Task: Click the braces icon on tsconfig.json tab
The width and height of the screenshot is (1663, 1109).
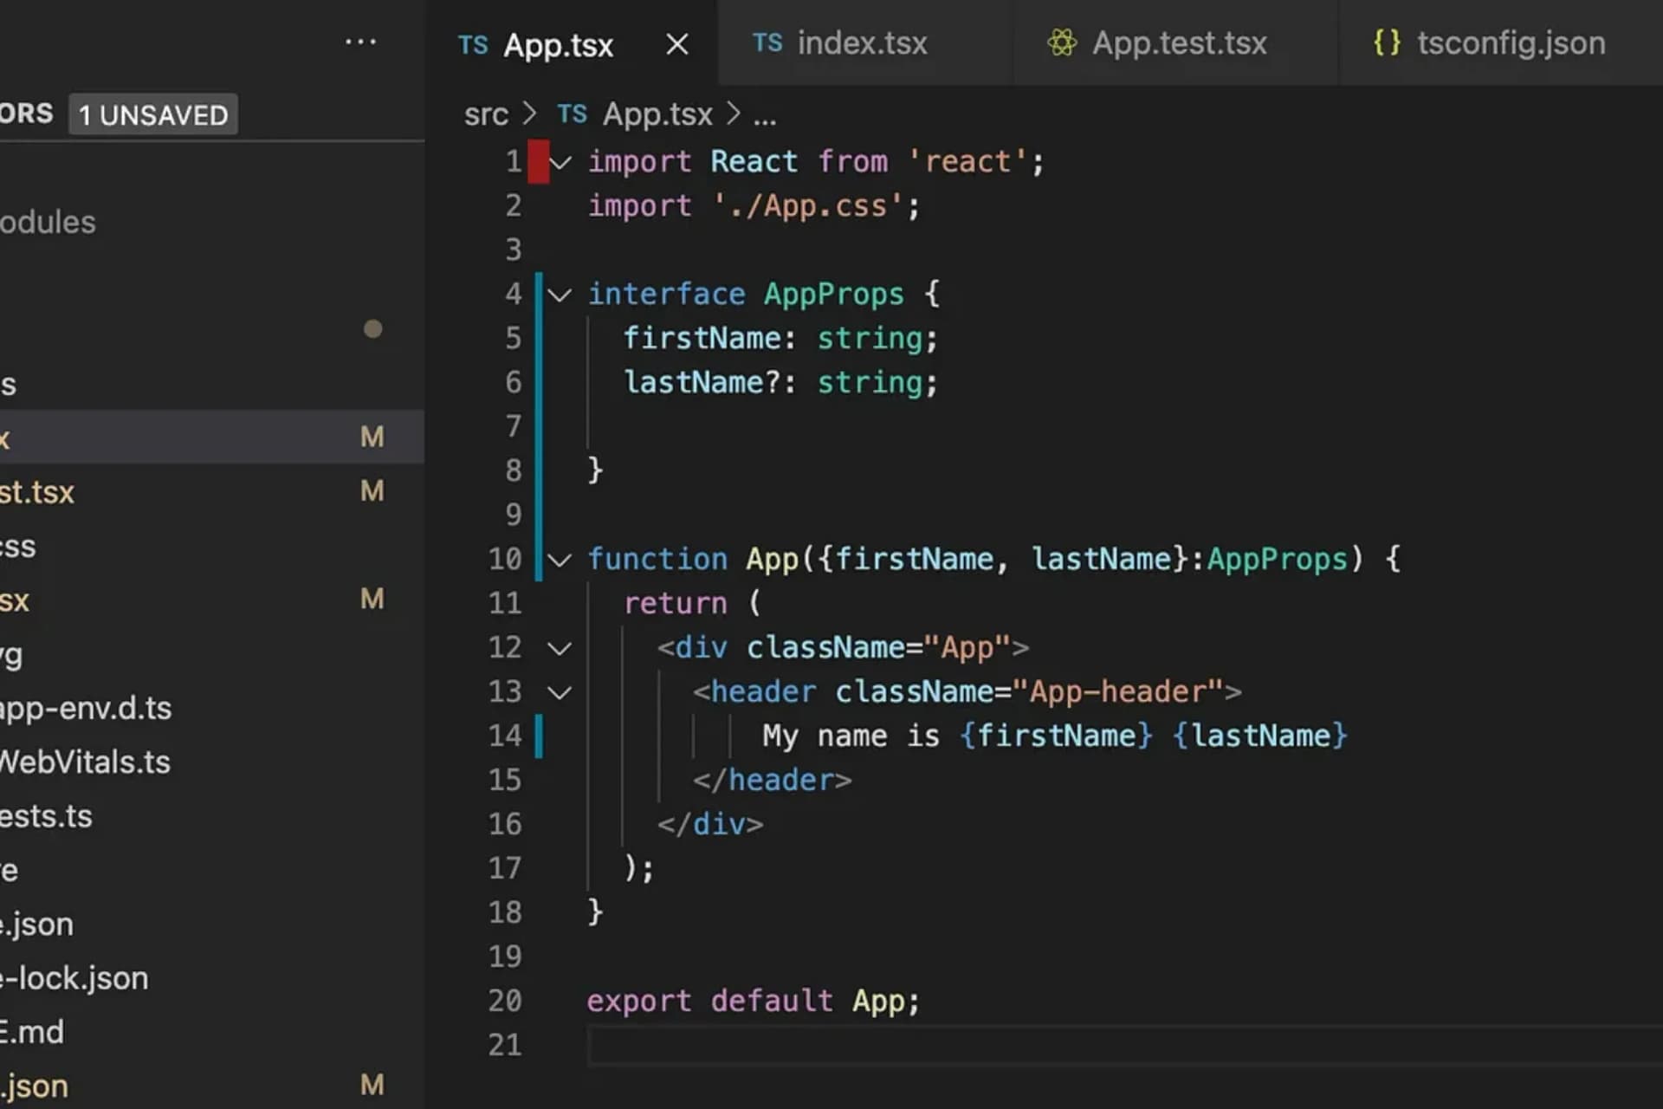Action: tap(1387, 42)
